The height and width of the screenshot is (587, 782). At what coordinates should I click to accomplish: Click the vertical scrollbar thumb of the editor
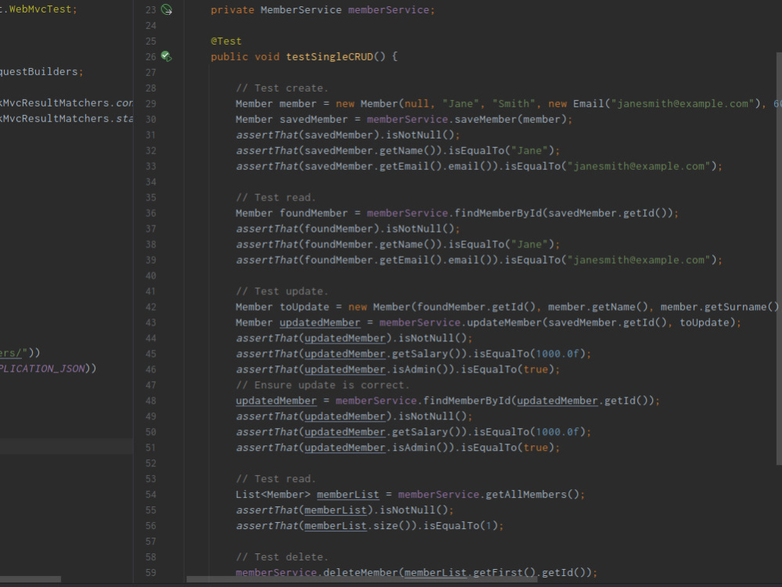click(x=779, y=258)
